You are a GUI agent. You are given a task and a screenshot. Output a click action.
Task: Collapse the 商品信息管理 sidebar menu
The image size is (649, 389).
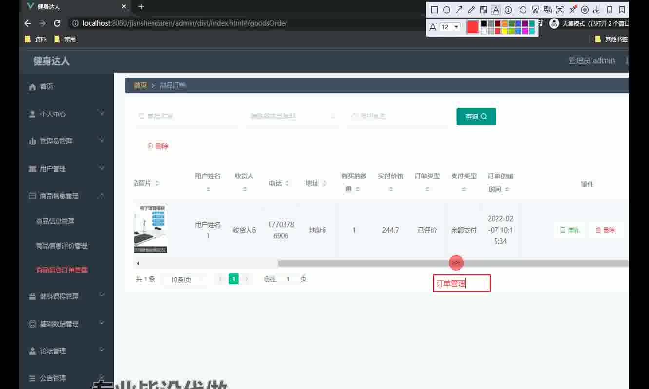coord(102,195)
